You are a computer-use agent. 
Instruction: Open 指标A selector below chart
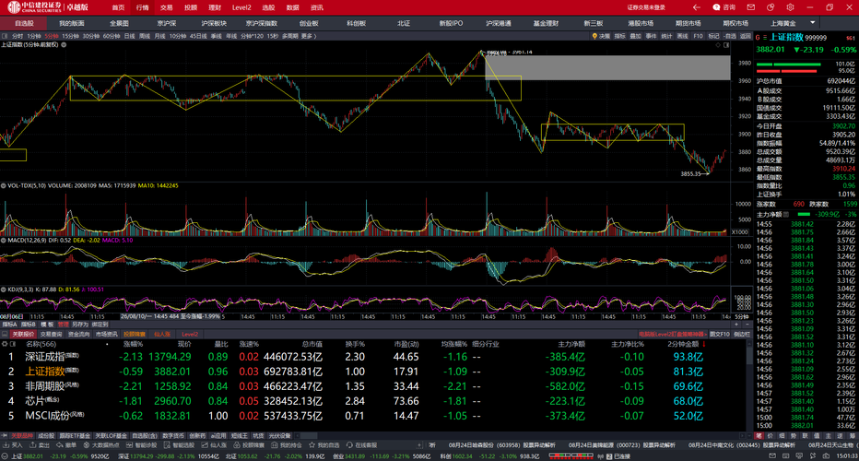click(9, 325)
